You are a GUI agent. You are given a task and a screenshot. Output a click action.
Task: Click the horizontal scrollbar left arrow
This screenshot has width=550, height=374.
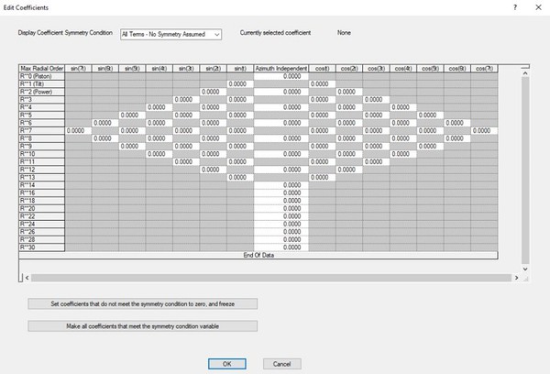pyautogui.click(x=24, y=276)
